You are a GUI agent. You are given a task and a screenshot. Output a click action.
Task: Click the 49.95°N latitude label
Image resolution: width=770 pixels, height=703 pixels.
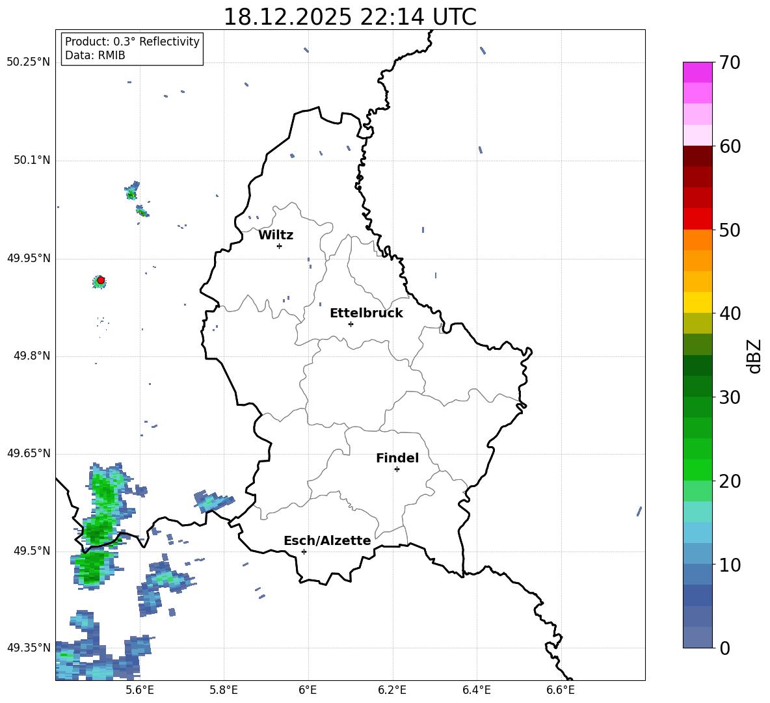(x=29, y=258)
